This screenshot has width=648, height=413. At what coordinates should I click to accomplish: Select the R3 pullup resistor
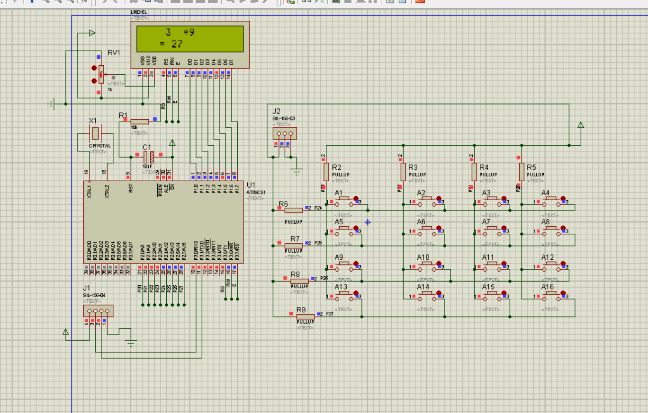[403, 172]
